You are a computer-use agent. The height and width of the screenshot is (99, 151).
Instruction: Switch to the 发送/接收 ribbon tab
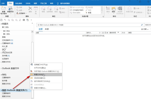tap(19, 4)
